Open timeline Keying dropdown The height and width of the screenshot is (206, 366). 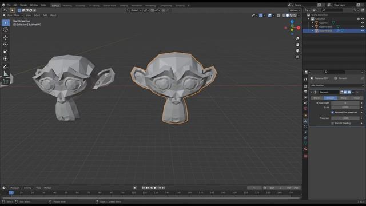29,188
